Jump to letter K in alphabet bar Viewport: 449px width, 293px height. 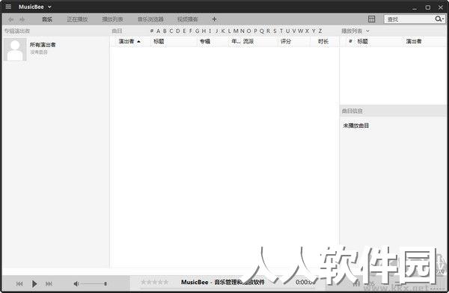tap(223, 31)
